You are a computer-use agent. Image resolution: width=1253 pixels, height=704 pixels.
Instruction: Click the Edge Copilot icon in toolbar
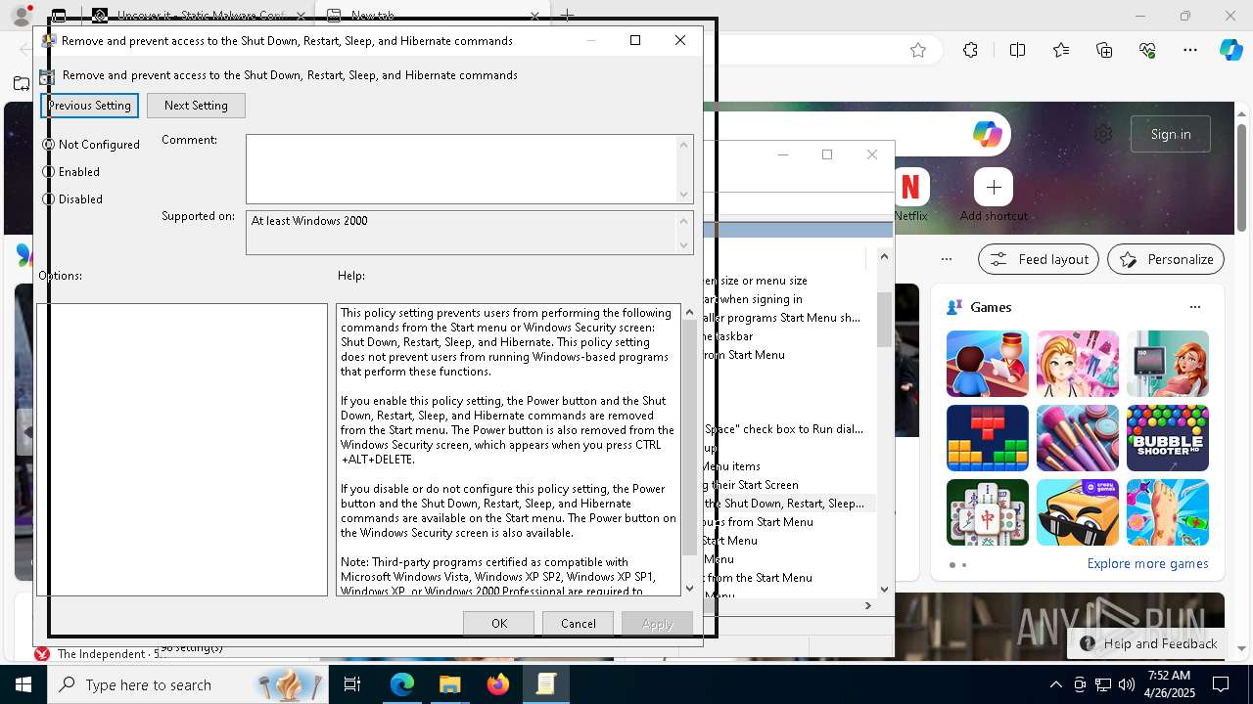(x=1230, y=50)
